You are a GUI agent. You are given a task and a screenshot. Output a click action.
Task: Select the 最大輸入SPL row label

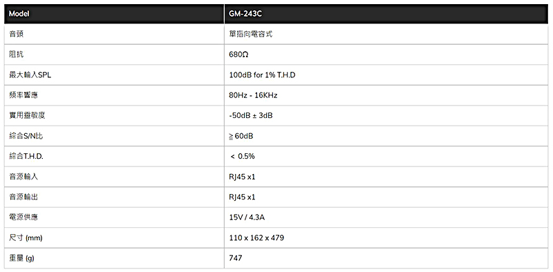coord(30,75)
